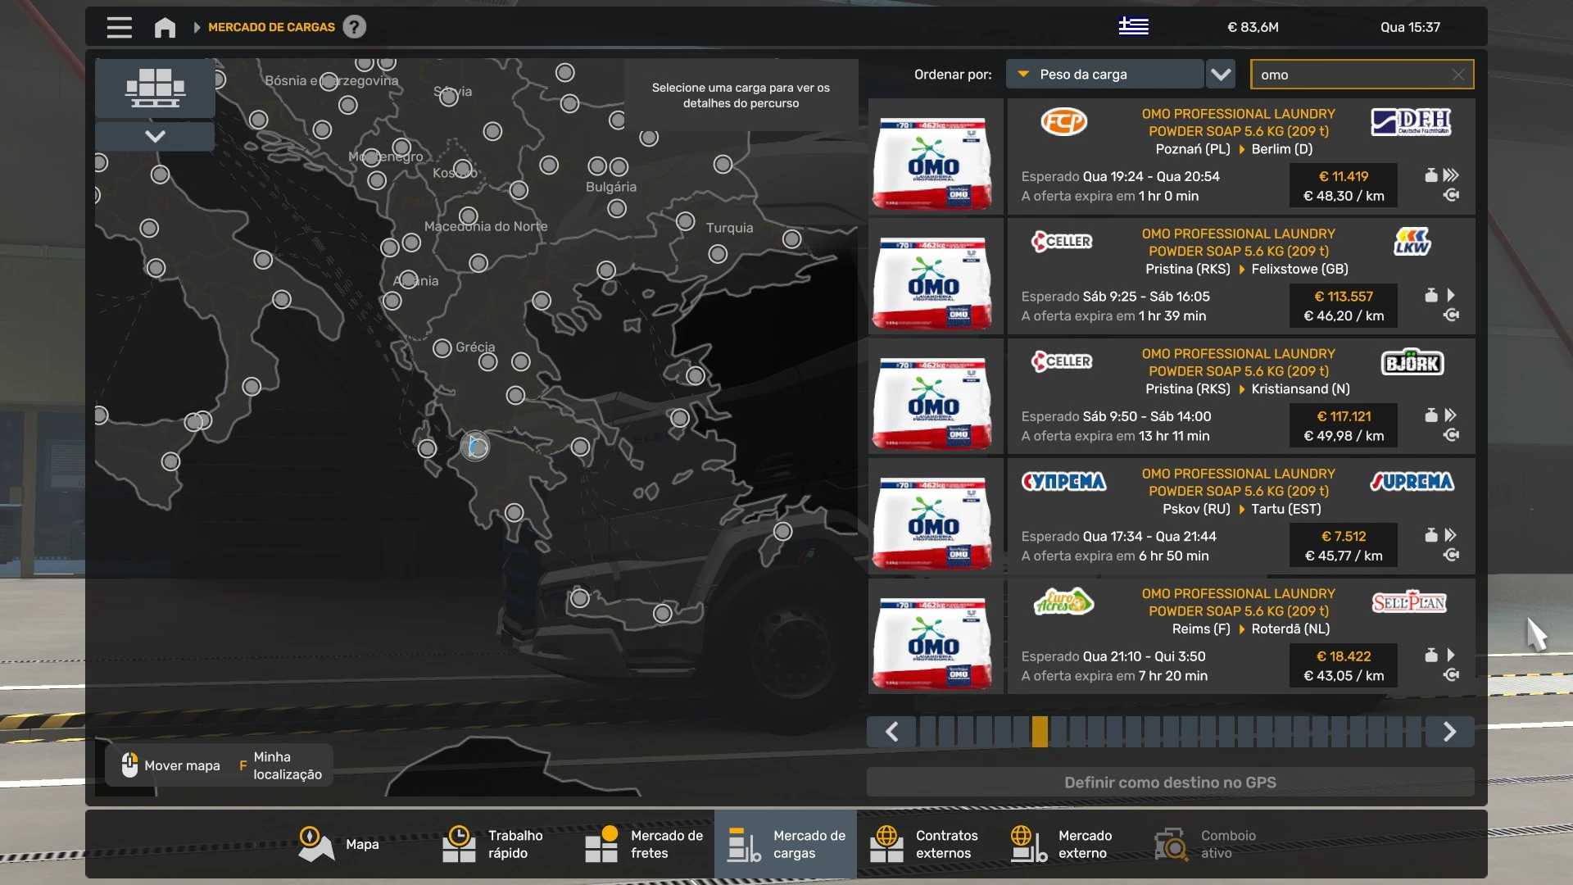Open the Mercado de fretes tab
Image resolution: width=1573 pixels, height=885 pixels.
point(644,845)
